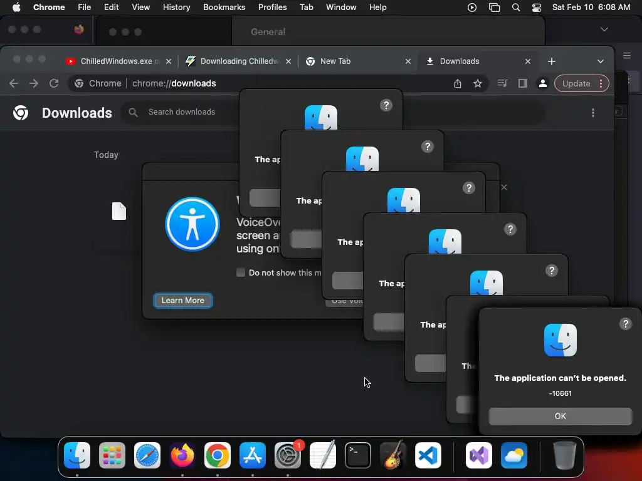The height and width of the screenshot is (481, 642).
Task: Click the Chrome back arrow
Action: 14,83
